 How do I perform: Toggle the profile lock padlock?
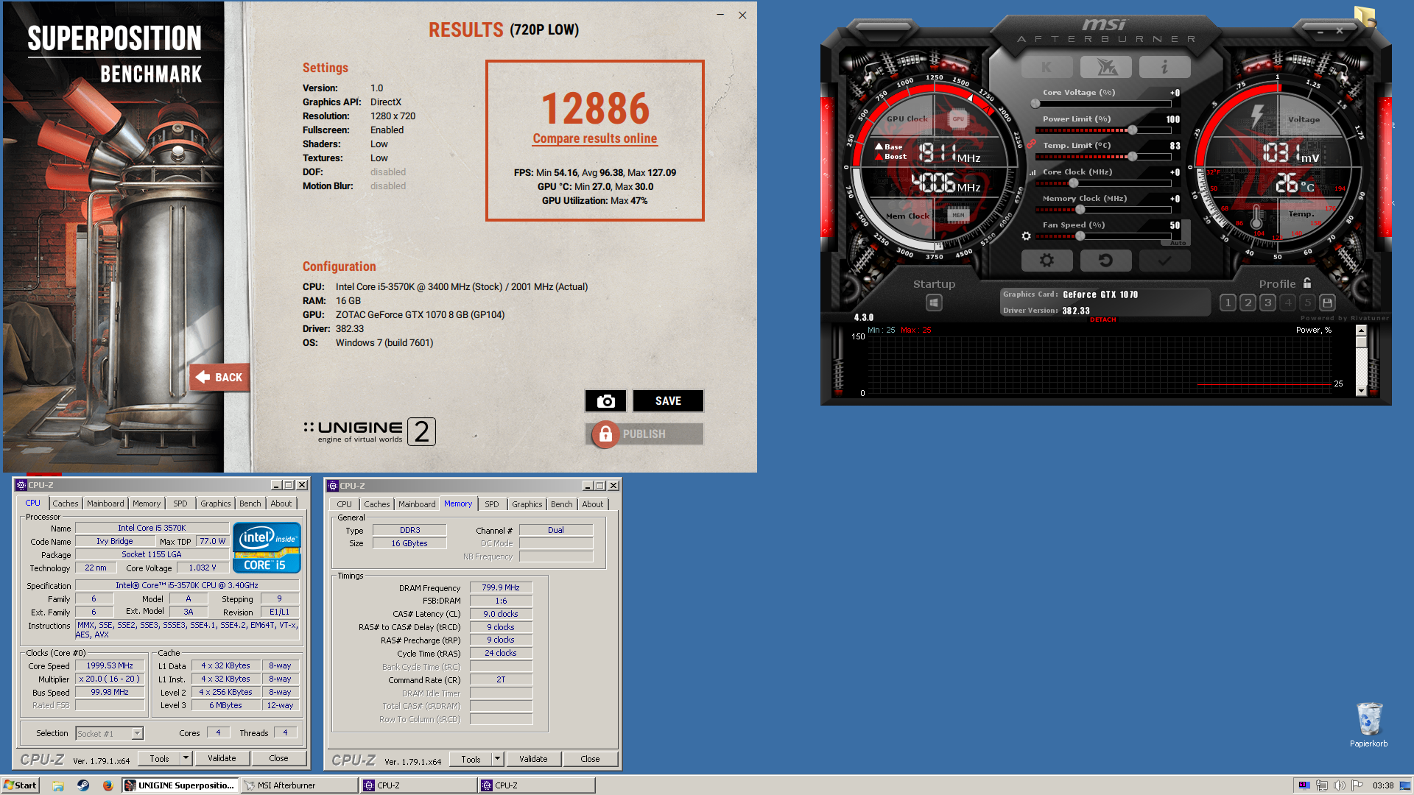1307,283
